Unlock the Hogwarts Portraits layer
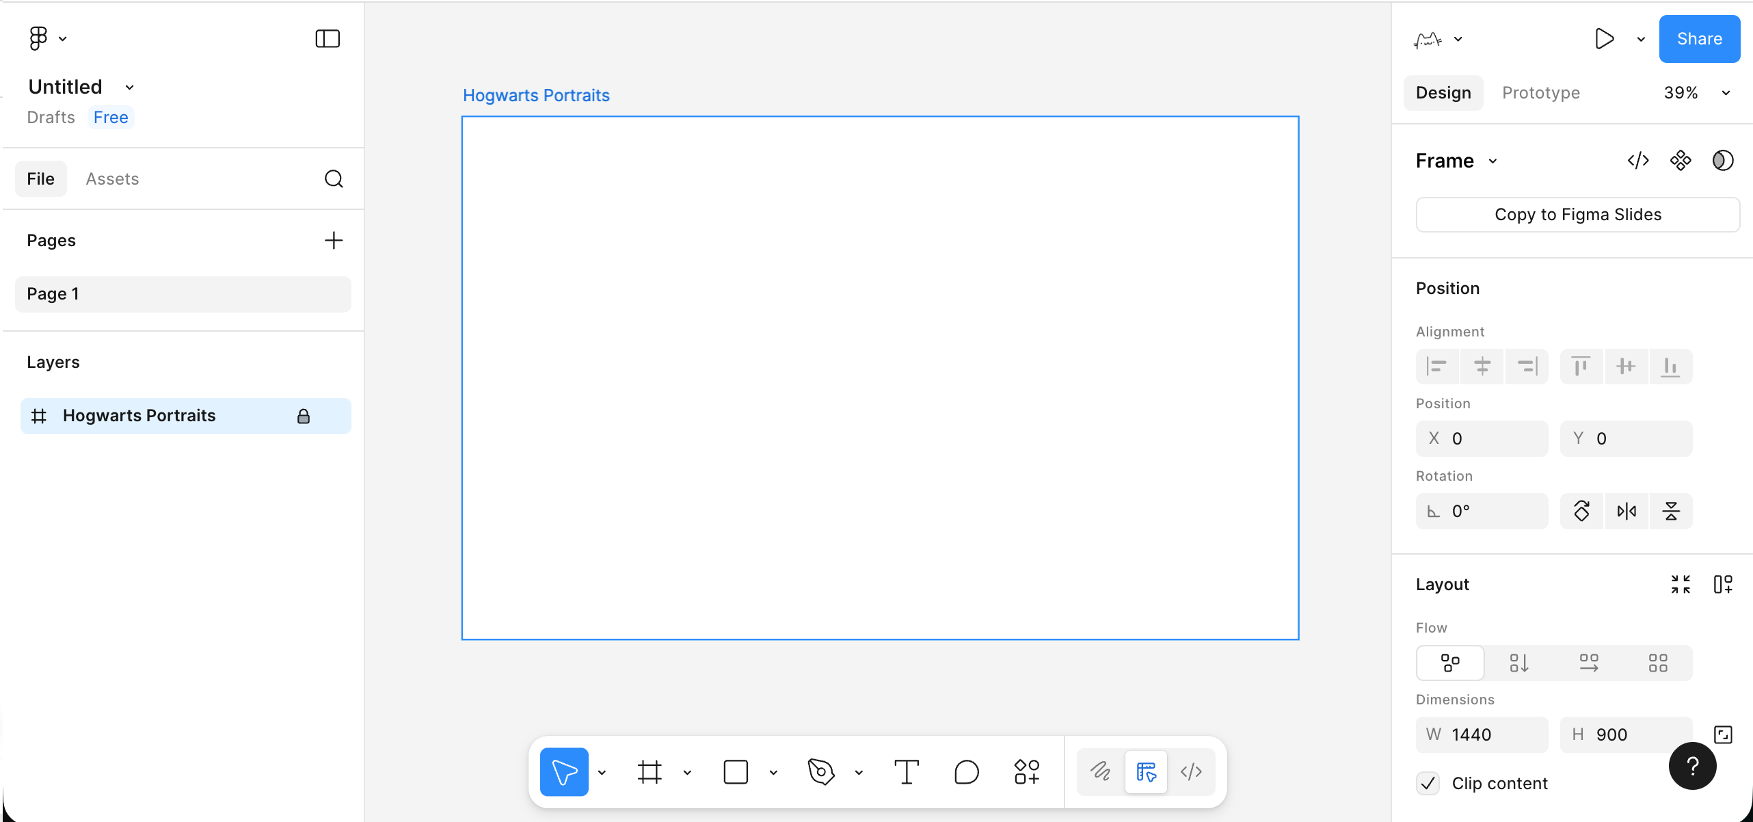The height and width of the screenshot is (822, 1753). [304, 416]
